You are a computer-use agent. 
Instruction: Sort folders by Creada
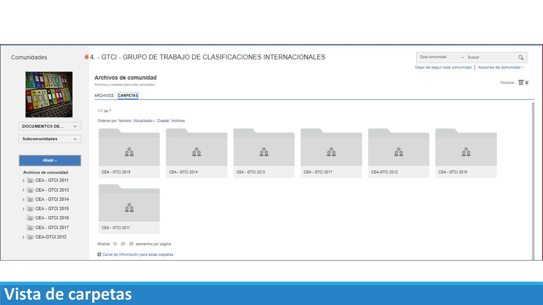(163, 121)
